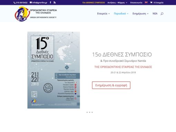Open the ΝΕΑ menu item
Image resolution: width=176 pixels, height=132 pixels.
pos(155,13)
